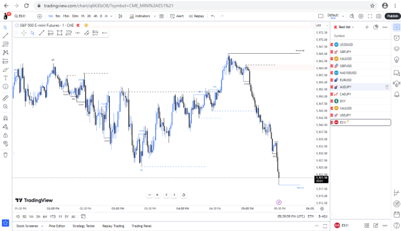Open the Pine Editor tab

click(x=56, y=226)
